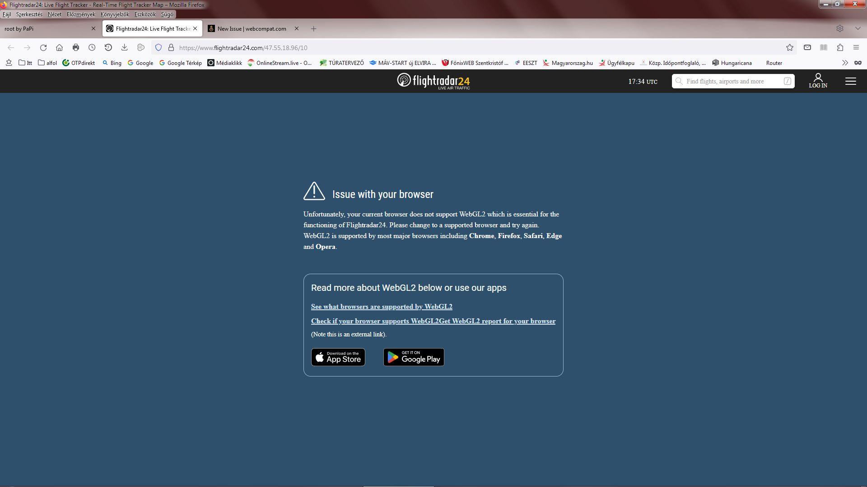
Task: Click the mail envelope toolbar icon
Action: tap(807, 48)
